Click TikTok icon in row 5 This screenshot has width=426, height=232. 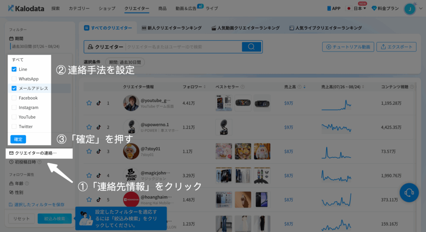99,200
